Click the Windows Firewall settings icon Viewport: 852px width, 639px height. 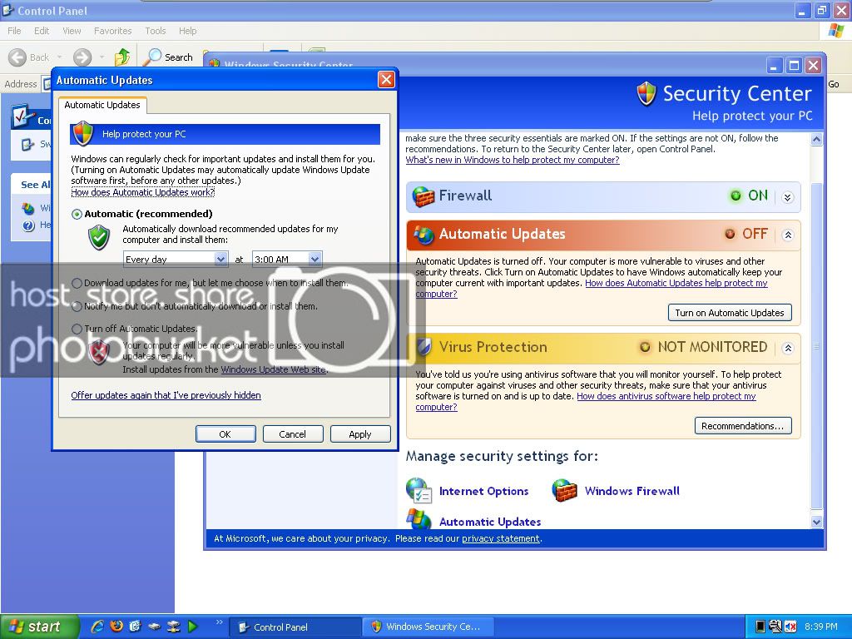click(x=565, y=491)
